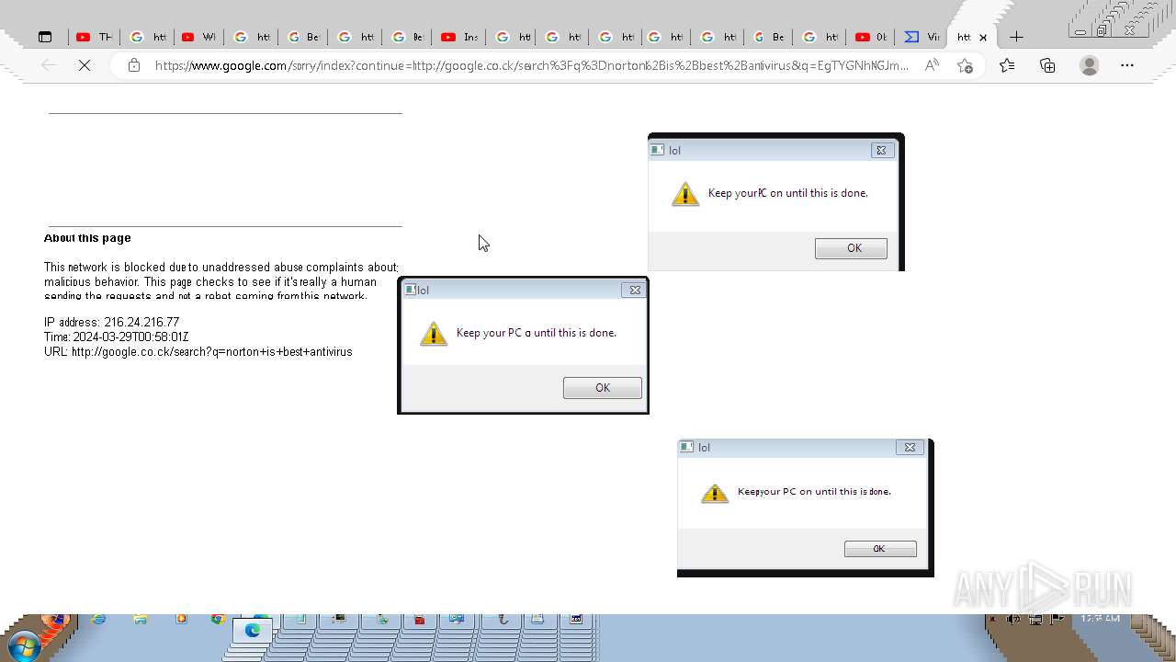The width and height of the screenshot is (1176, 662).
Task: Click the title bar icon of the topmost lol dialog
Action: coord(657,150)
